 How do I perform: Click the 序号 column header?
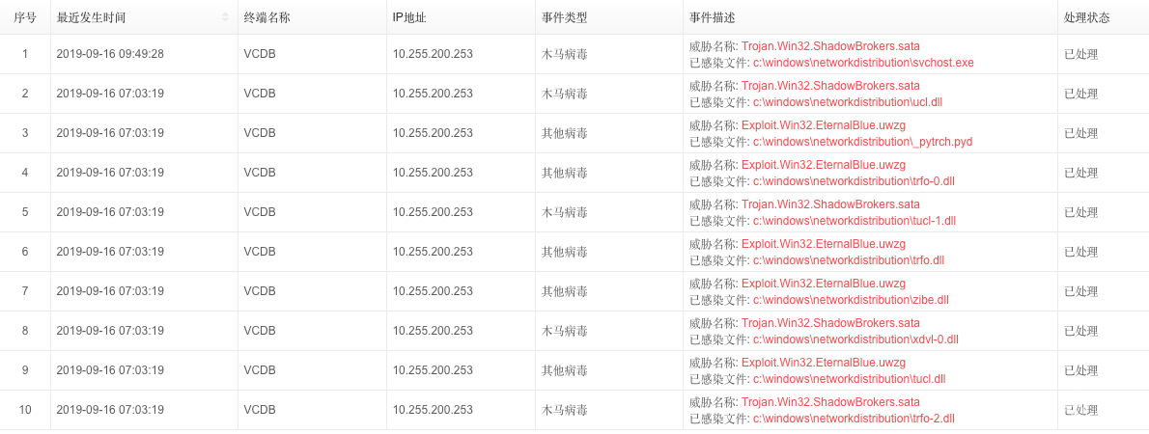coord(25,17)
